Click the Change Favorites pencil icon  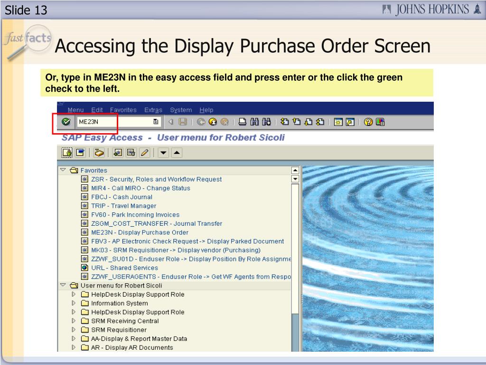tap(144, 153)
